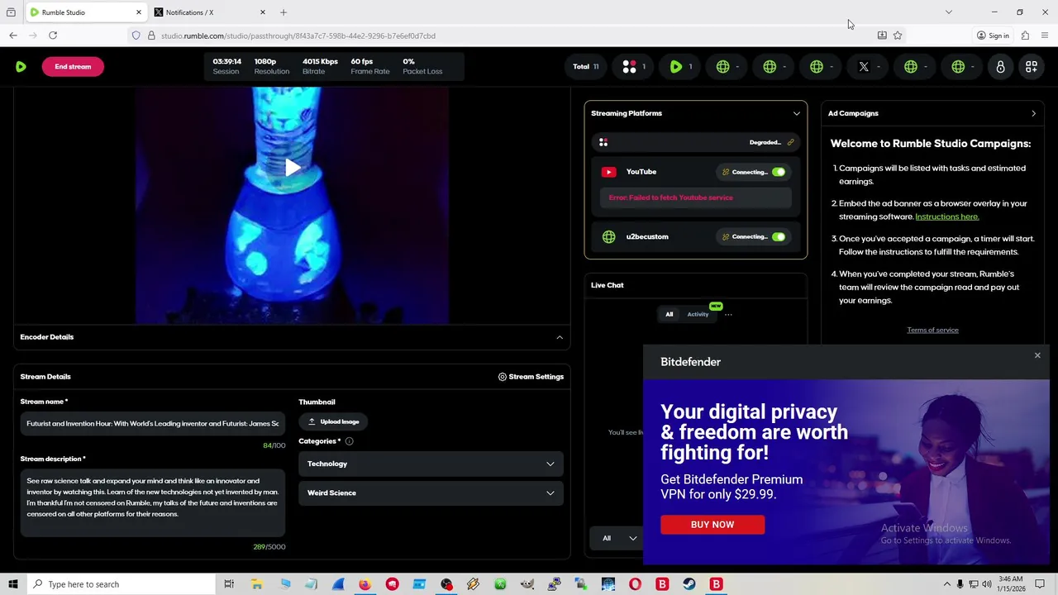Click Upload Image for thumbnail
The height and width of the screenshot is (595, 1058).
333,421
